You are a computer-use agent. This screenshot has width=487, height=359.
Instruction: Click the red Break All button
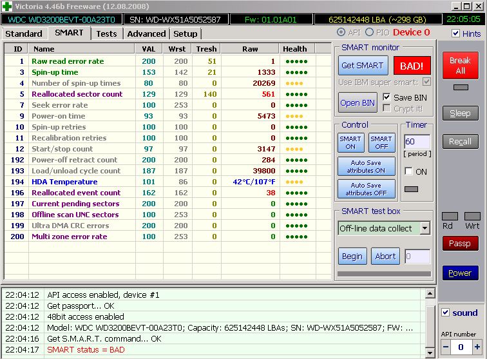[x=461, y=65]
